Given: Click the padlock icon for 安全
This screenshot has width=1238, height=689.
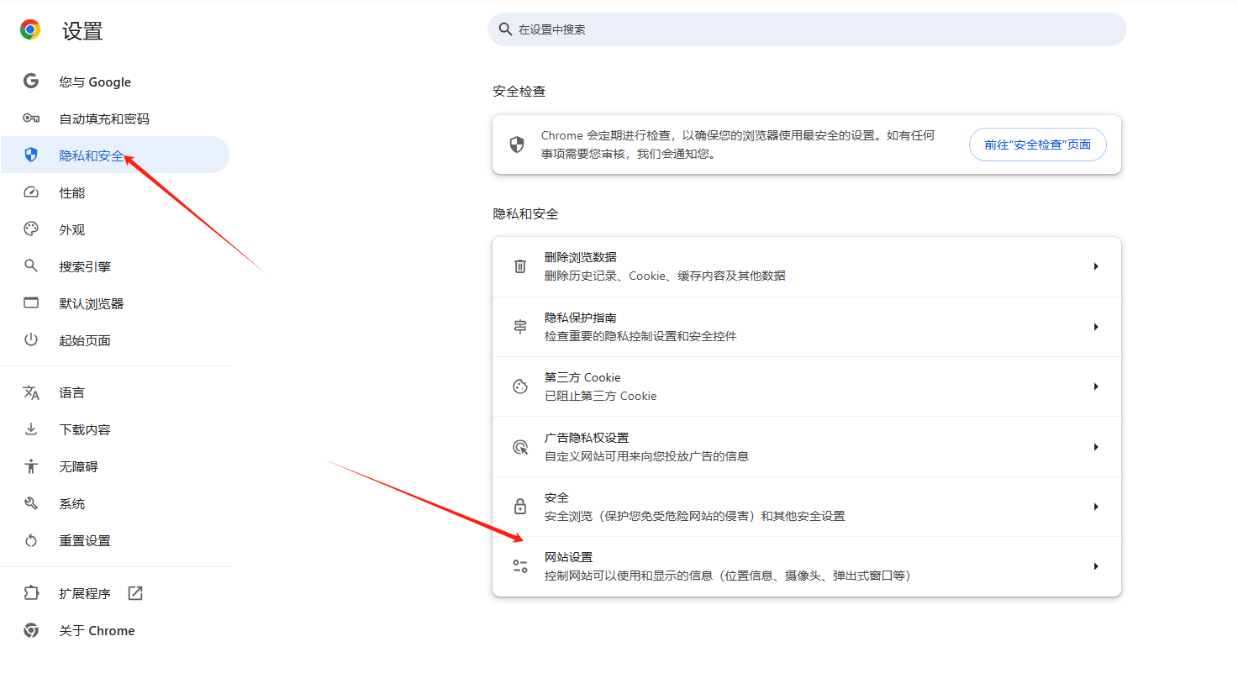Looking at the screenshot, I should click(520, 507).
